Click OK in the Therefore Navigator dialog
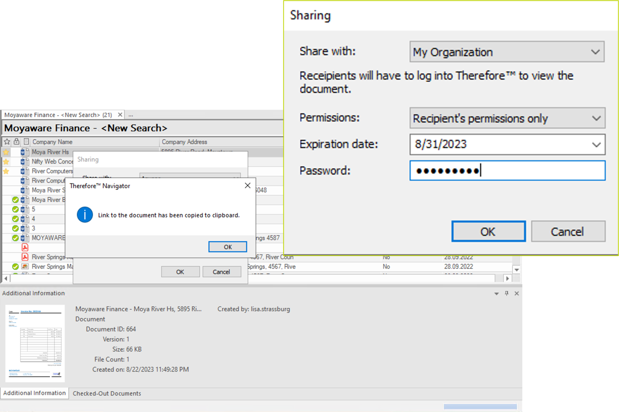Viewport: 619px width, 412px height. 227,246
